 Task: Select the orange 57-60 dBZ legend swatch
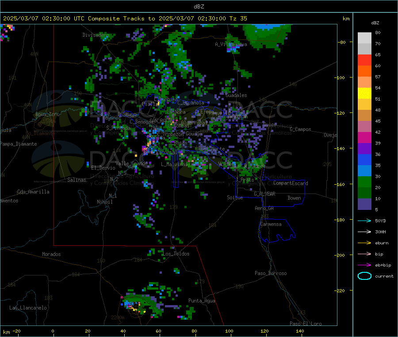coord(364,71)
